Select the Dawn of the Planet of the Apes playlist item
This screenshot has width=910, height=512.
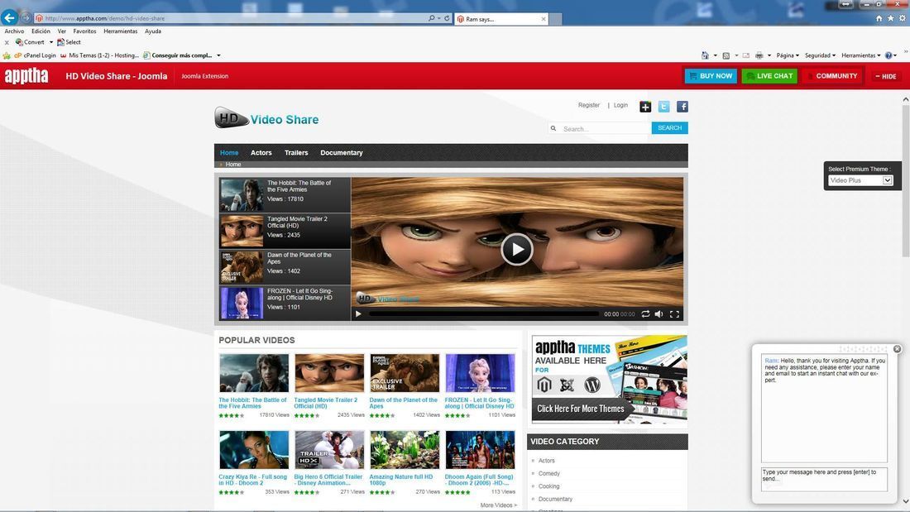coord(285,266)
